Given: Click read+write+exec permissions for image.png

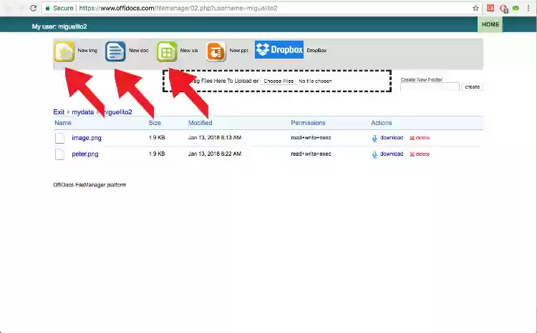Looking at the screenshot, I should pos(311,138).
